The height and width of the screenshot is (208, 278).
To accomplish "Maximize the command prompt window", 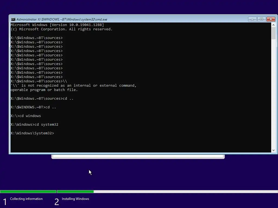I will pos(261,19).
